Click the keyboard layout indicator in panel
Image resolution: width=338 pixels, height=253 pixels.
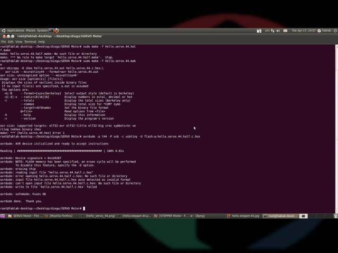click(267, 31)
